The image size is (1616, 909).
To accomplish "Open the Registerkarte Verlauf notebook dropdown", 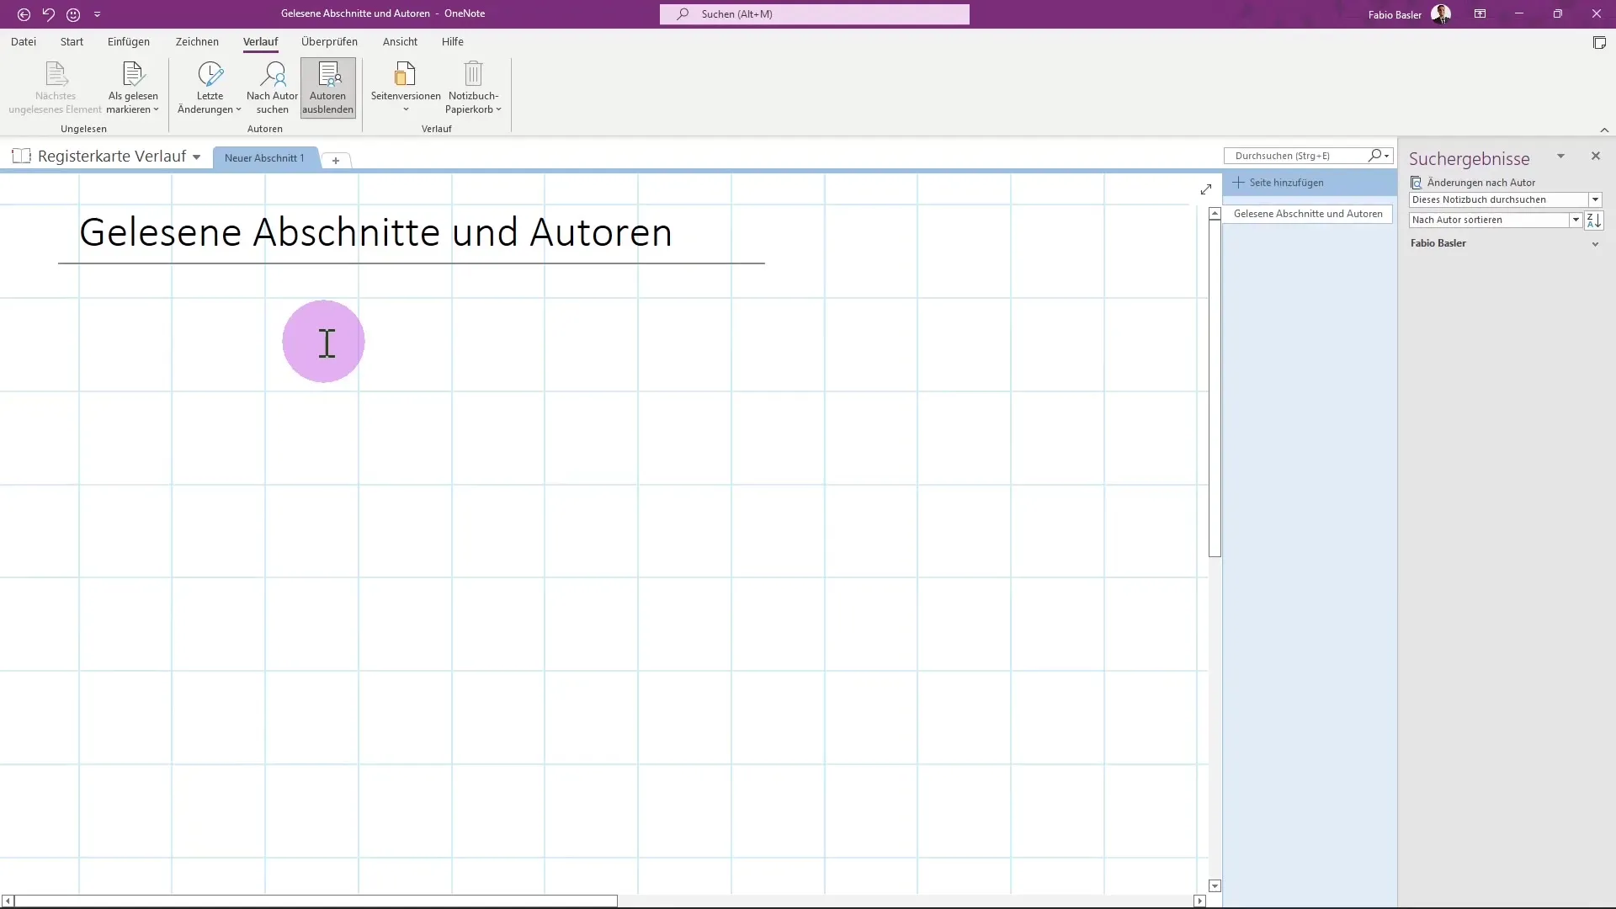I will click(x=196, y=157).
